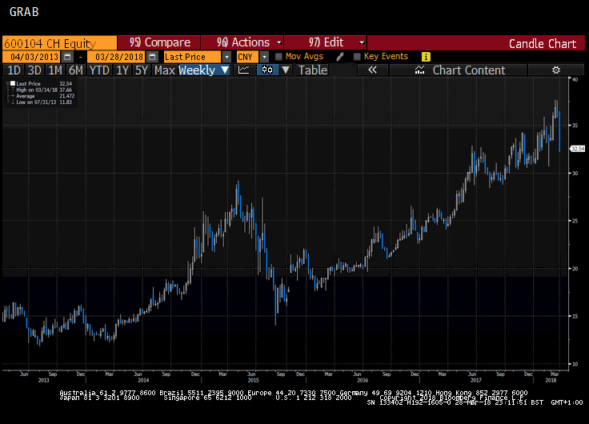The width and height of the screenshot is (589, 424).
Task: Click the Average 21.472 legend row
Action: click(x=42, y=96)
